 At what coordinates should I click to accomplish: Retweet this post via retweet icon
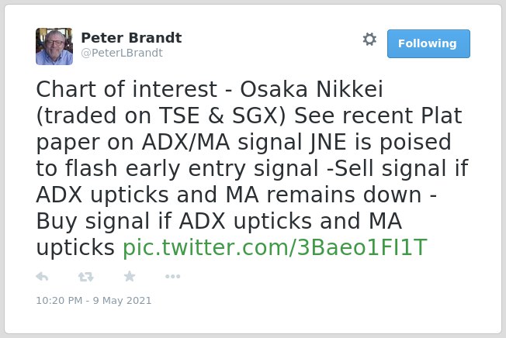[x=86, y=277]
